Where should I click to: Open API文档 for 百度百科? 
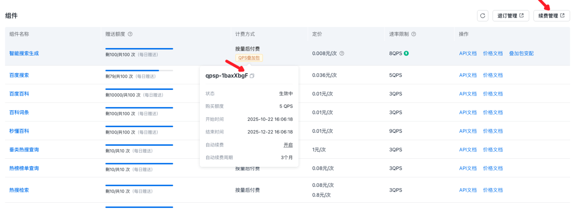[468, 94]
